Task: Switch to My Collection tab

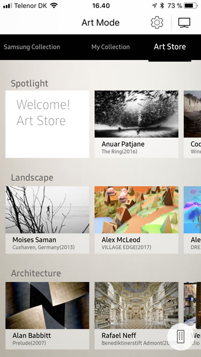Action: (110, 47)
